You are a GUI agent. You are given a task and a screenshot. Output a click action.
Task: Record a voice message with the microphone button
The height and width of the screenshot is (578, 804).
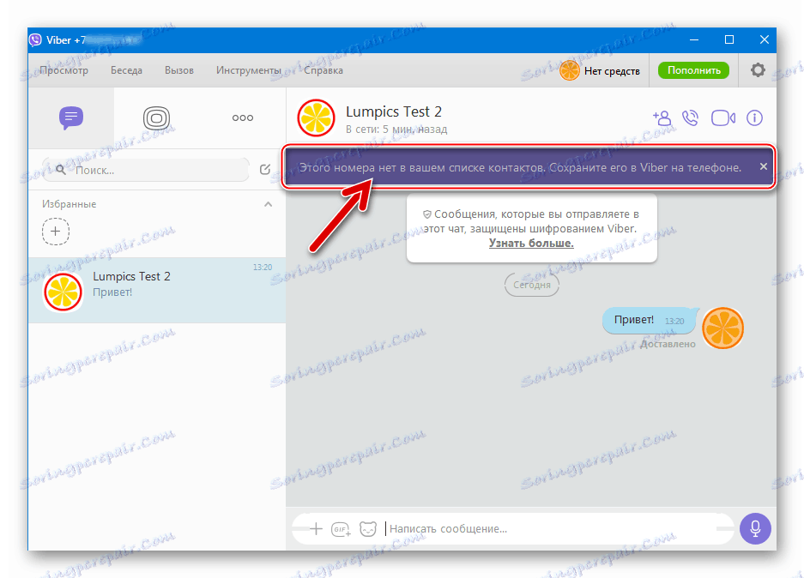[x=755, y=528]
